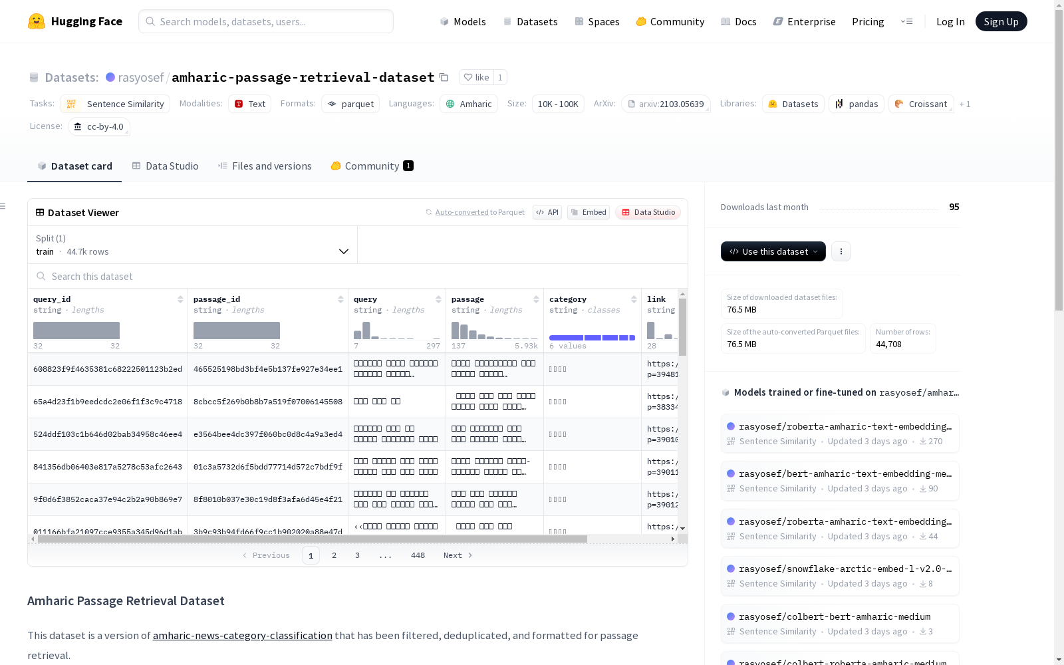Sort by the category column arrows
Image resolution: width=1064 pixels, height=665 pixels.
(634, 299)
